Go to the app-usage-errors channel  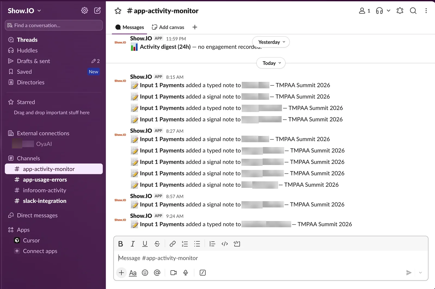coord(54,180)
